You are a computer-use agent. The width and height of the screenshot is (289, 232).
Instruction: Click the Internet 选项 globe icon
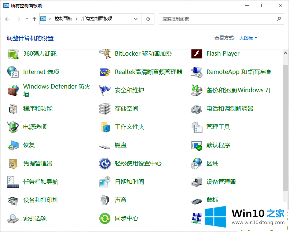point(13,72)
